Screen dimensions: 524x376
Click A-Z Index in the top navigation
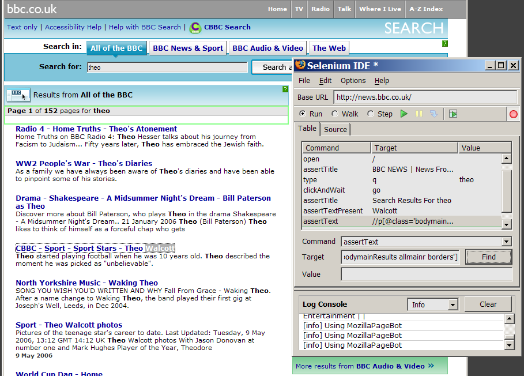click(426, 9)
